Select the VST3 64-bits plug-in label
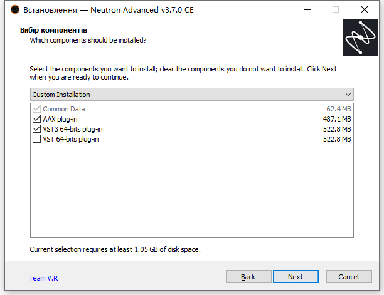Image resolution: width=384 pixels, height=295 pixels. (x=73, y=129)
